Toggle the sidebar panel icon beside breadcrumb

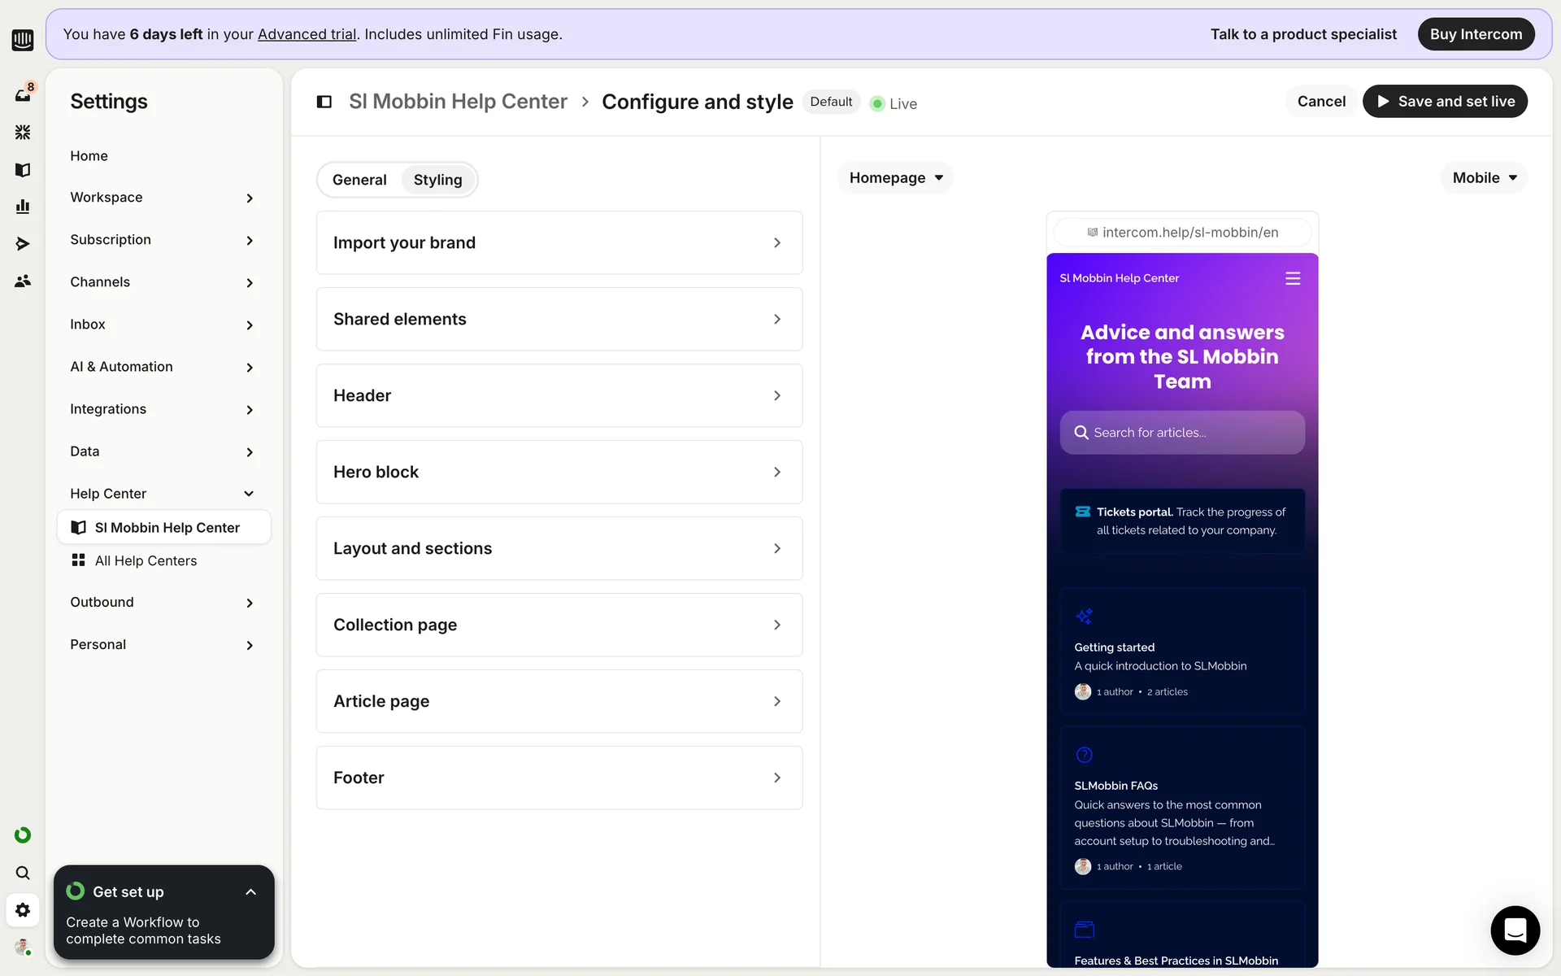coord(324,102)
